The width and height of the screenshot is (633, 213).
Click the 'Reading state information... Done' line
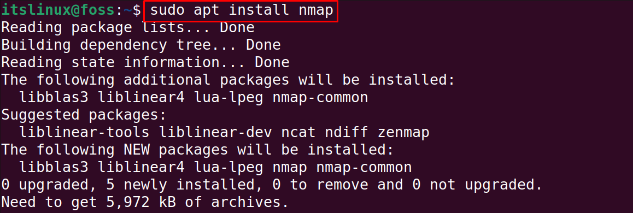pos(145,62)
